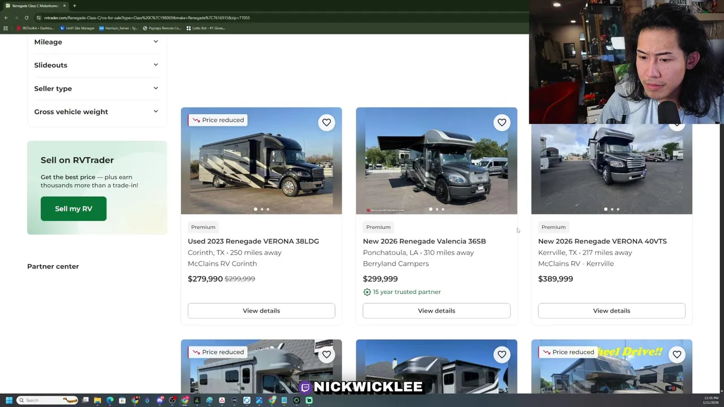Viewport: 724px width, 407px height.
Task: Click Berryland Campers dealer name
Action: 396,263
